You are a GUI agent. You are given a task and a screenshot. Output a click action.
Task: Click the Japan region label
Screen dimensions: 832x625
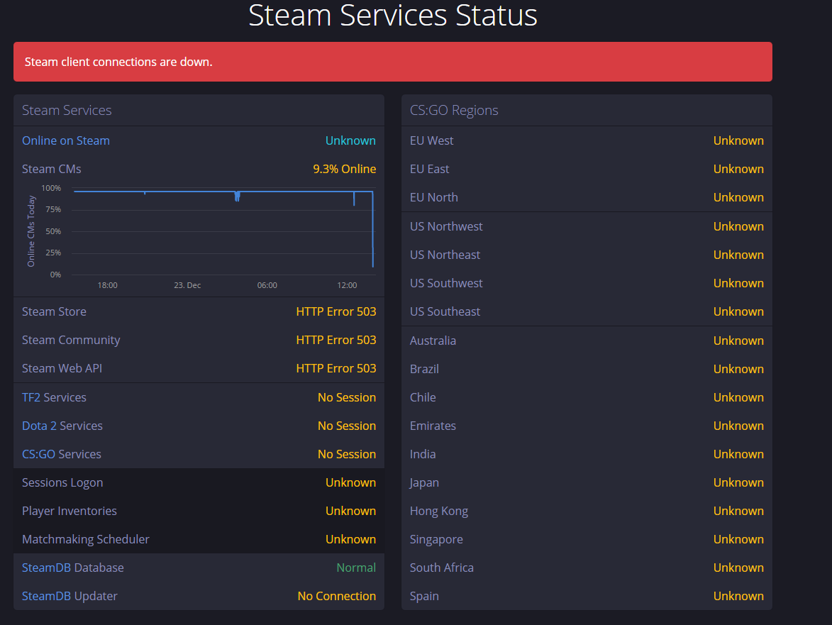(x=424, y=483)
